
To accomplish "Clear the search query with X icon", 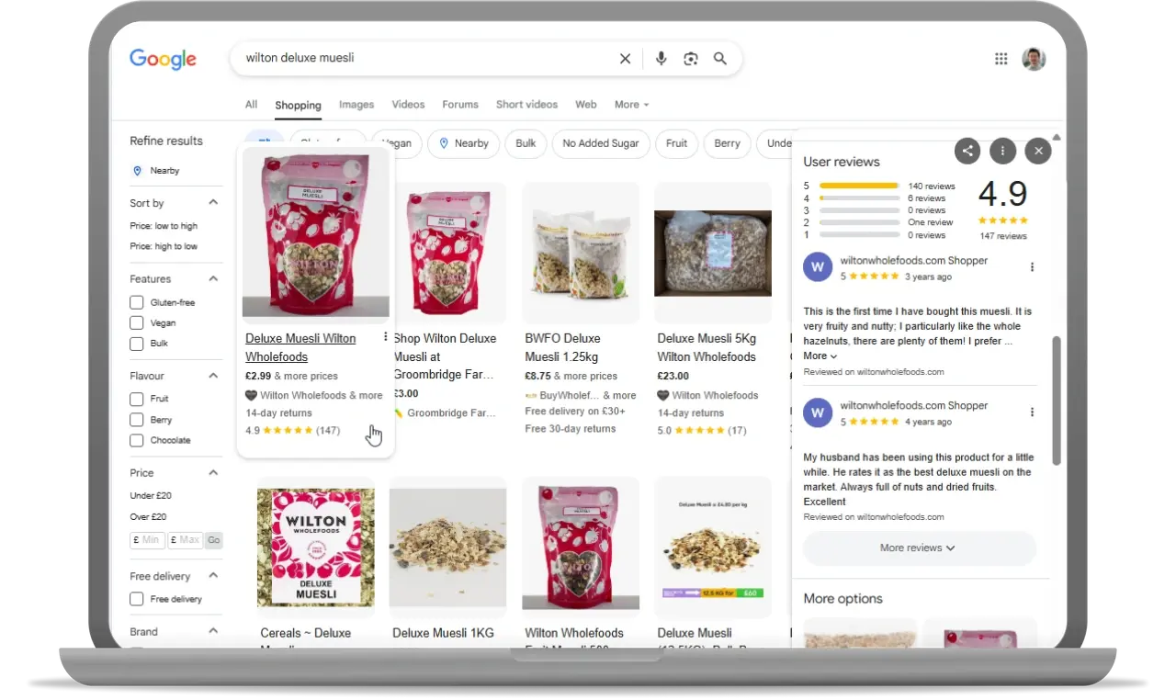I will coord(625,59).
